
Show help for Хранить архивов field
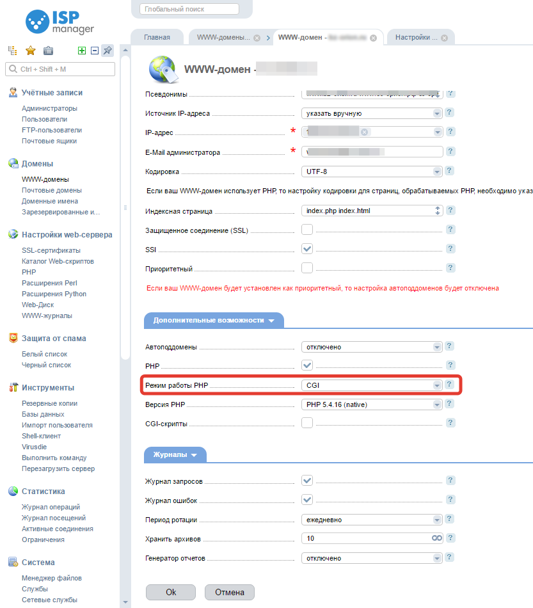tap(450, 538)
